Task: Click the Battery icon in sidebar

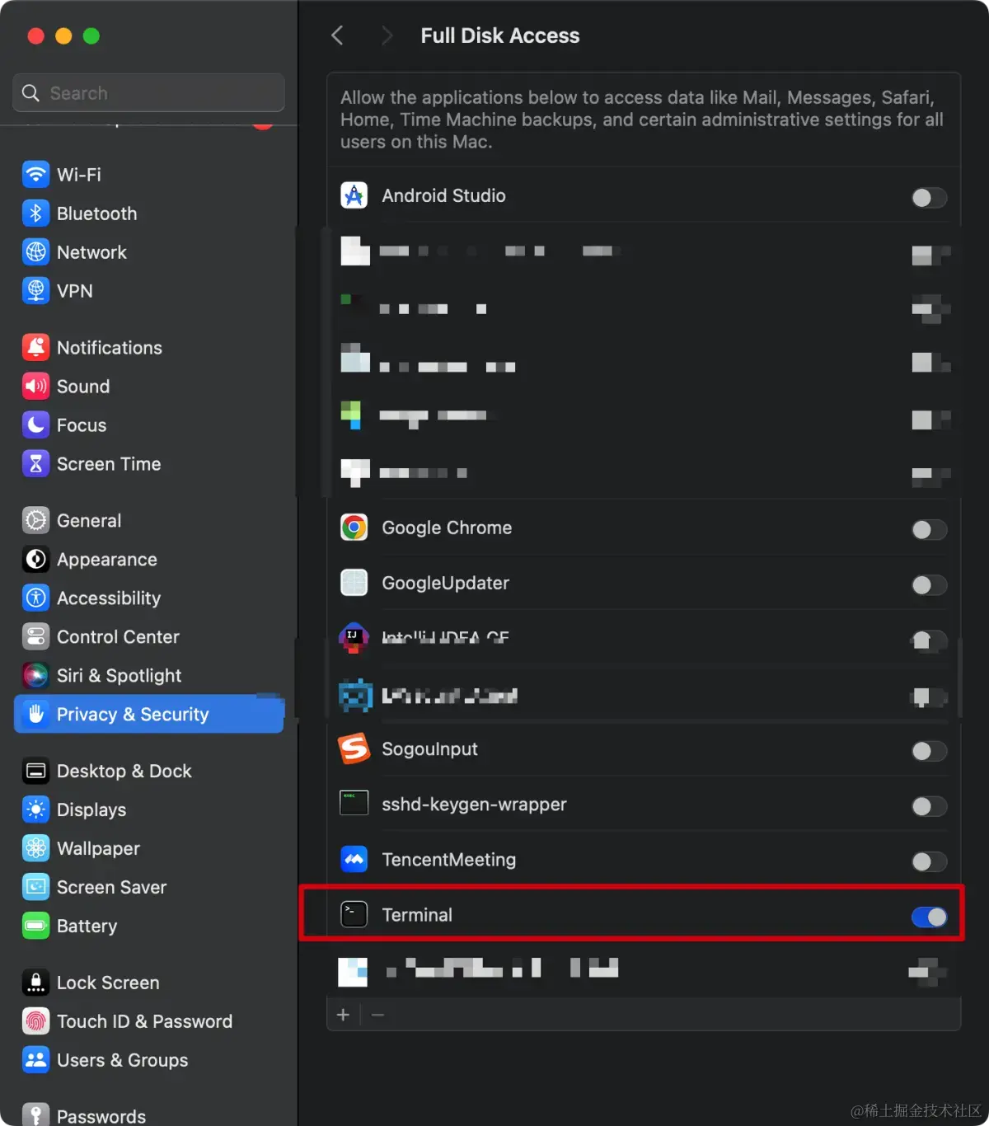Action: 35,927
